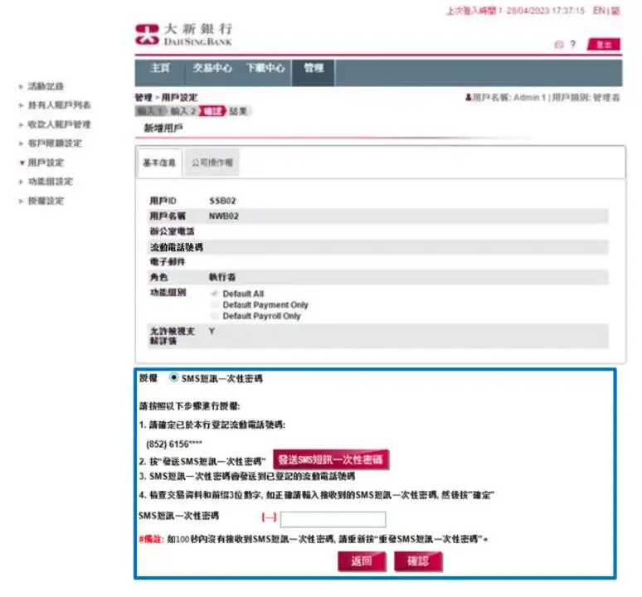Screen dimensions: 642x597
Task: Open the 下載中心 menu
Action: pyautogui.click(x=265, y=68)
